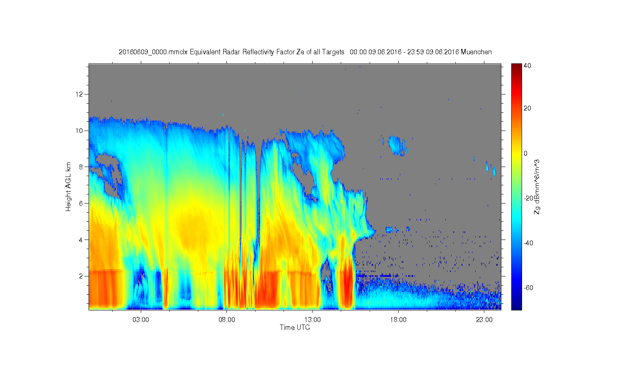621x373 pixels.
Task: Click the colorbar value label -60
Action: [x=528, y=288]
